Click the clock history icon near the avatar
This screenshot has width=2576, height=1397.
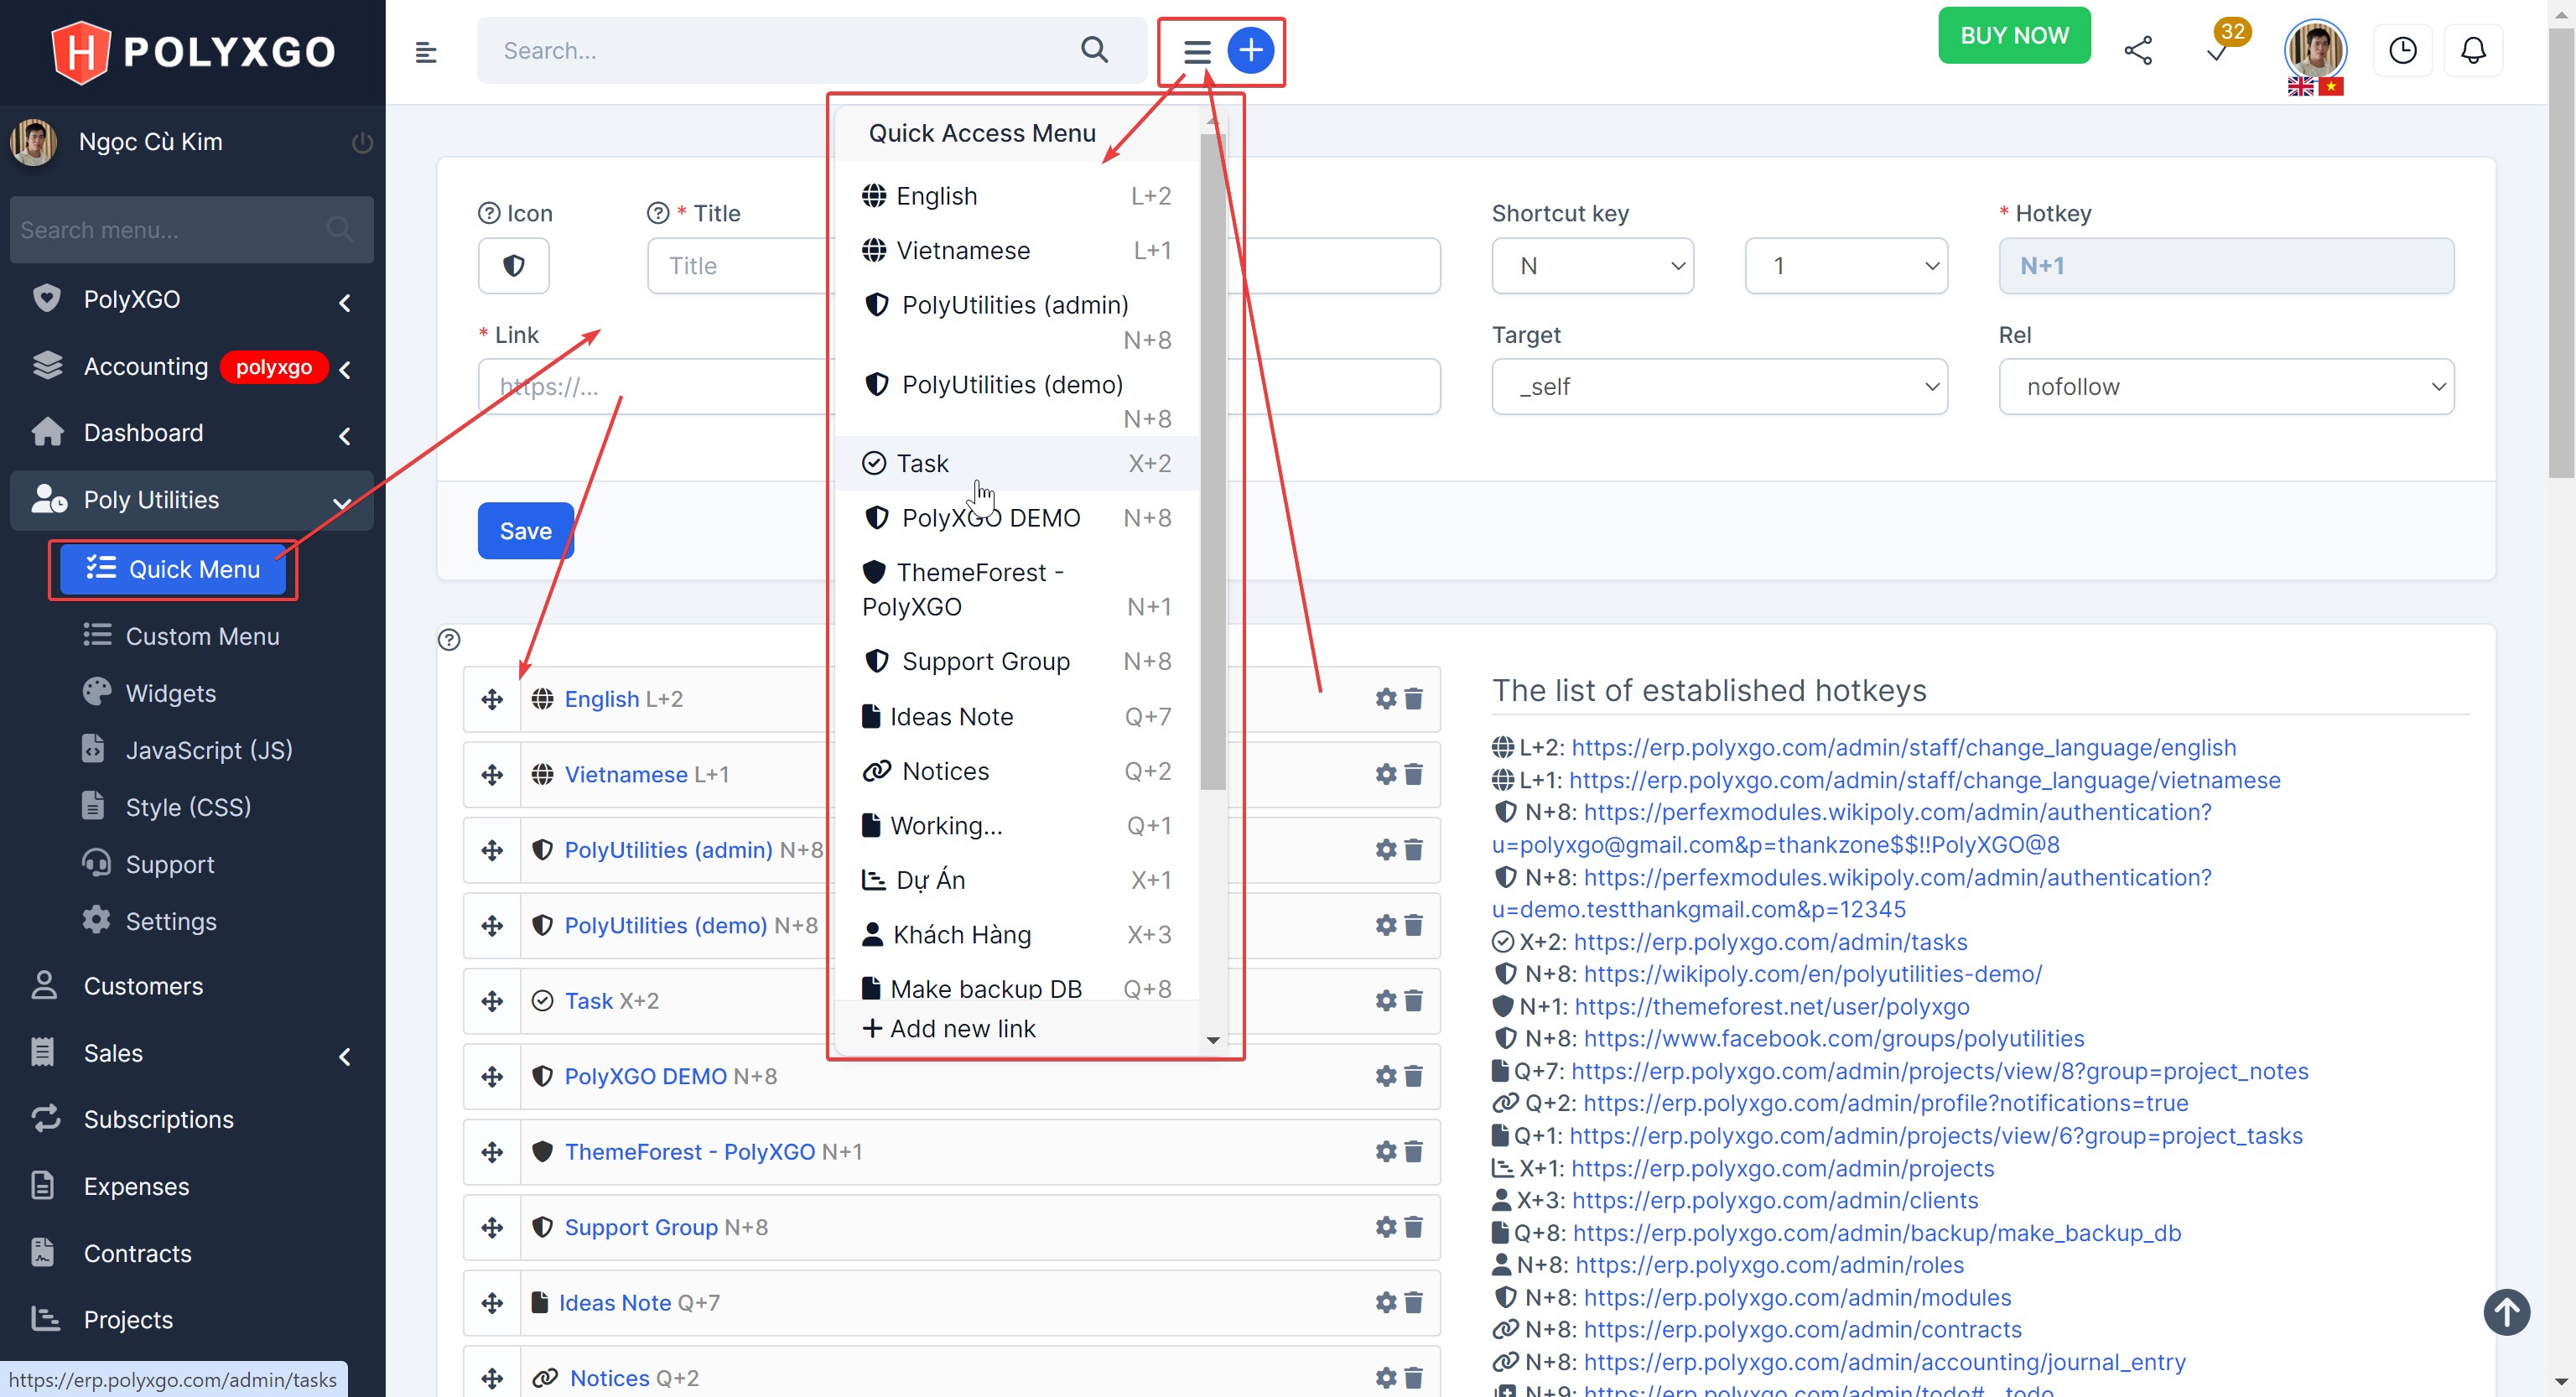point(2403,49)
